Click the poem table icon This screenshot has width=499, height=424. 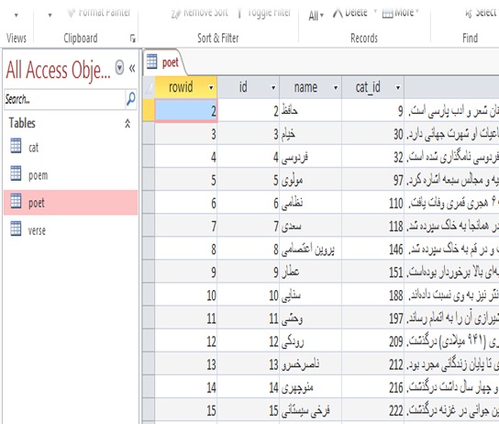point(16,173)
